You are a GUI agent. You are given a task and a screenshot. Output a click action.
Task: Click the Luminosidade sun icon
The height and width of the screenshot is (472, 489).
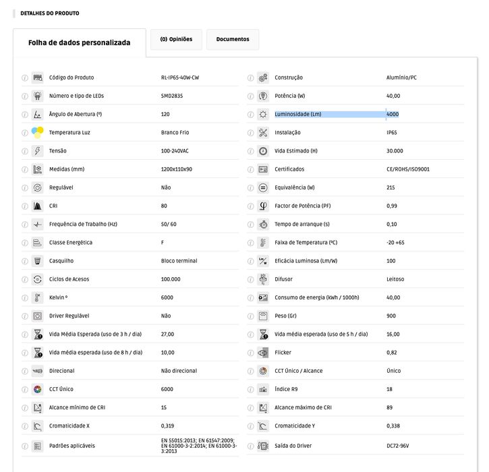click(263, 115)
